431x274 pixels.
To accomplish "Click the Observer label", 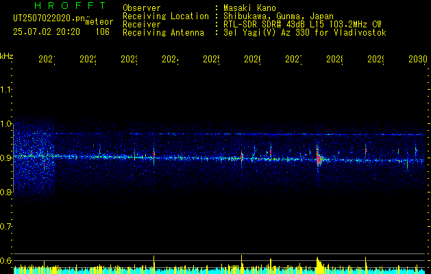I will point(142,8).
